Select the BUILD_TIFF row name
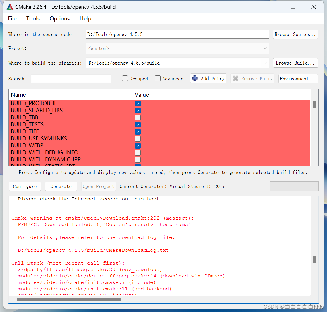 coord(25,132)
